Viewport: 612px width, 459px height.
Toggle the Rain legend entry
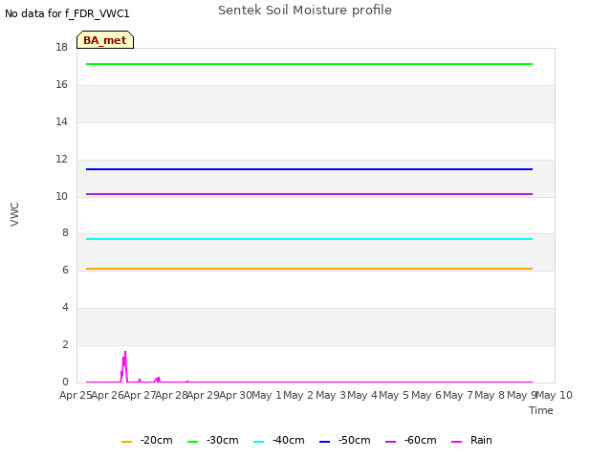(471, 440)
